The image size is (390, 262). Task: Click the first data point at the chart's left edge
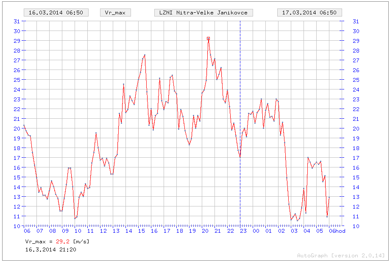(x=24, y=125)
